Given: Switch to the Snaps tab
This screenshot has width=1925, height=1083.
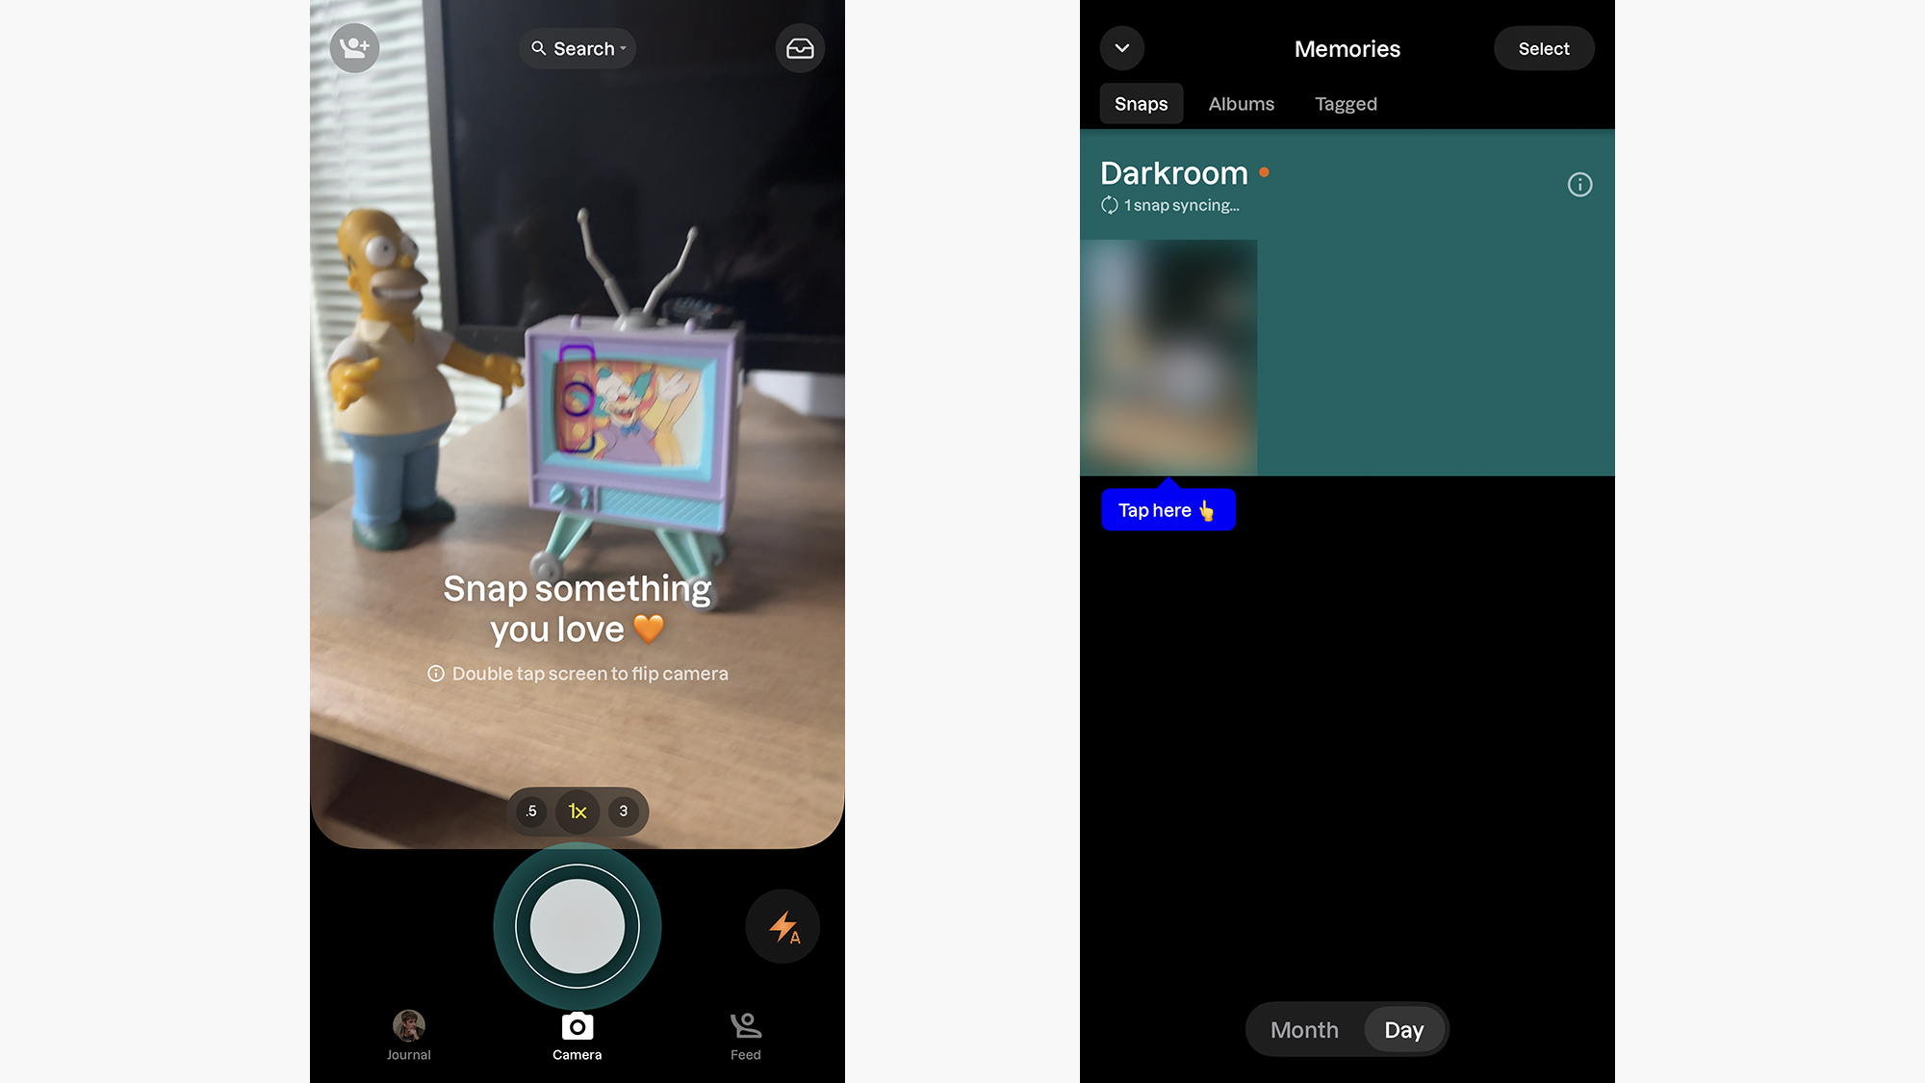Looking at the screenshot, I should click(x=1140, y=103).
